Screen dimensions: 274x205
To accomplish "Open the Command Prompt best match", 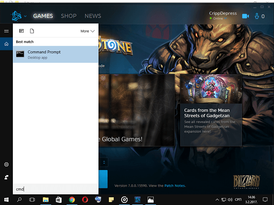I will click(x=56, y=54).
